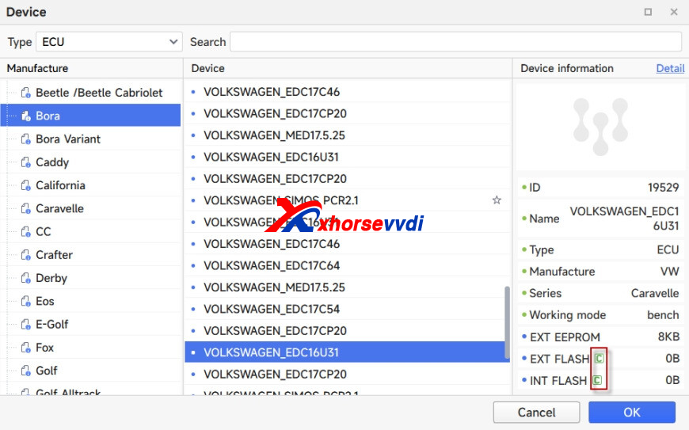Image resolution: width=689 pixels, height=430 pixels.
Task: Focus the Search input field
Action: click(455, 42)
